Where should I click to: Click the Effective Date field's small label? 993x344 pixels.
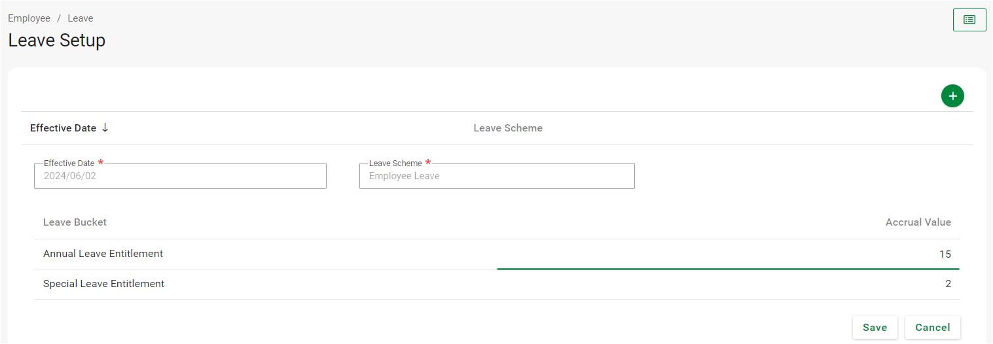[69, 163]
